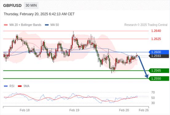The image size is (170, 115).
Task: Click the RSI 70 level label
Action: pos(153,92)
